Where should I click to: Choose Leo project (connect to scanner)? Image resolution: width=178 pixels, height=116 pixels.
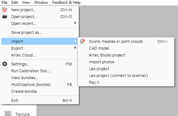[126, 75]
